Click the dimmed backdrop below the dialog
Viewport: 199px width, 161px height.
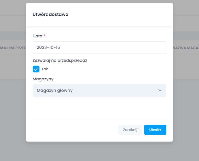click(x=99, y=152)
